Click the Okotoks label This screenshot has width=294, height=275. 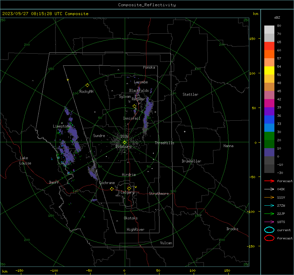click(131, 218)
